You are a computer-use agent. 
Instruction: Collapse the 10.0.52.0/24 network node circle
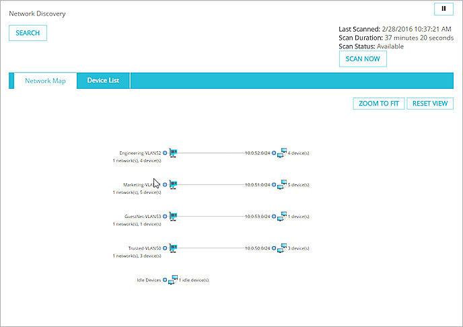(x=274, y=153)
